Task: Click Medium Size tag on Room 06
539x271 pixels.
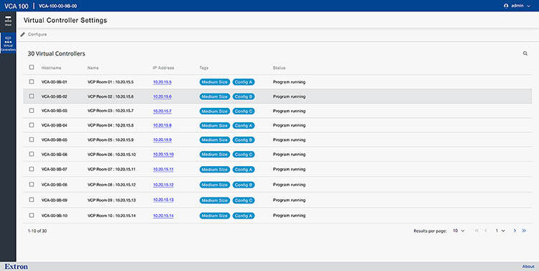Action: pos(214,155)
